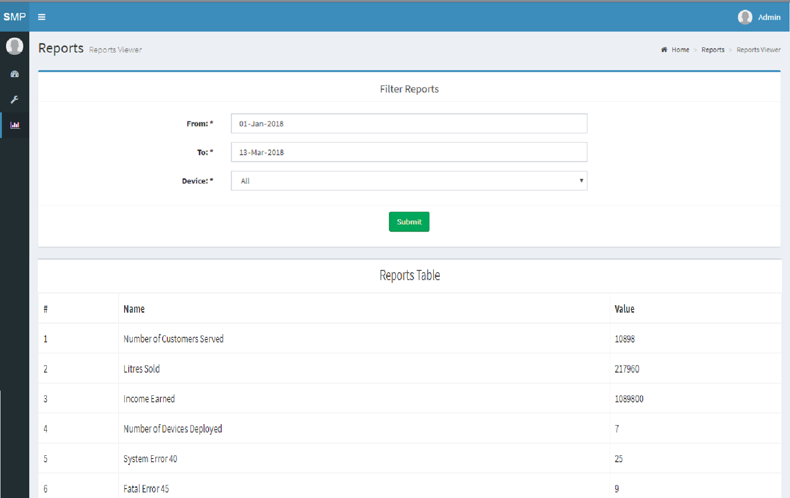Click the sidebar user avatar
Screen dimensions: 790x498
click(x=14, y=46)
